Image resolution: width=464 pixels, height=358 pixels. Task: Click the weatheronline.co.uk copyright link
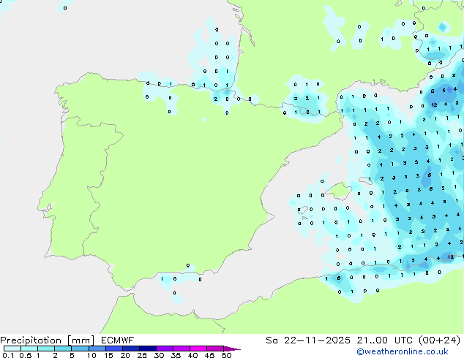pyautogui.click(x=403, y=351)
